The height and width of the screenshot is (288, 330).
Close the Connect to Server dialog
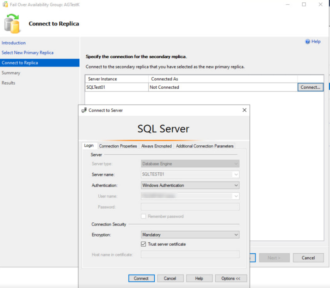(244, 110)
